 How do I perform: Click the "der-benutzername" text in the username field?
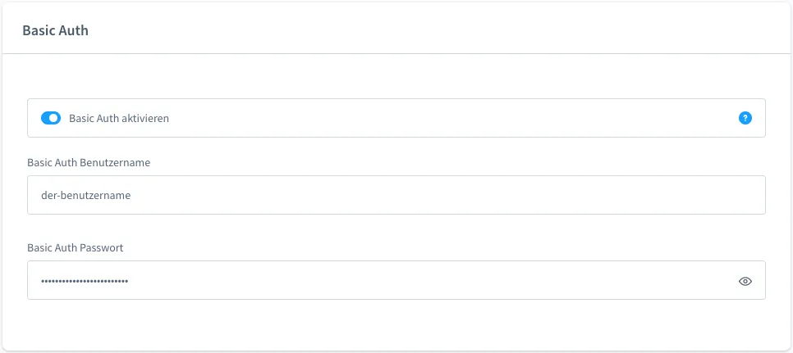point(85,195)
